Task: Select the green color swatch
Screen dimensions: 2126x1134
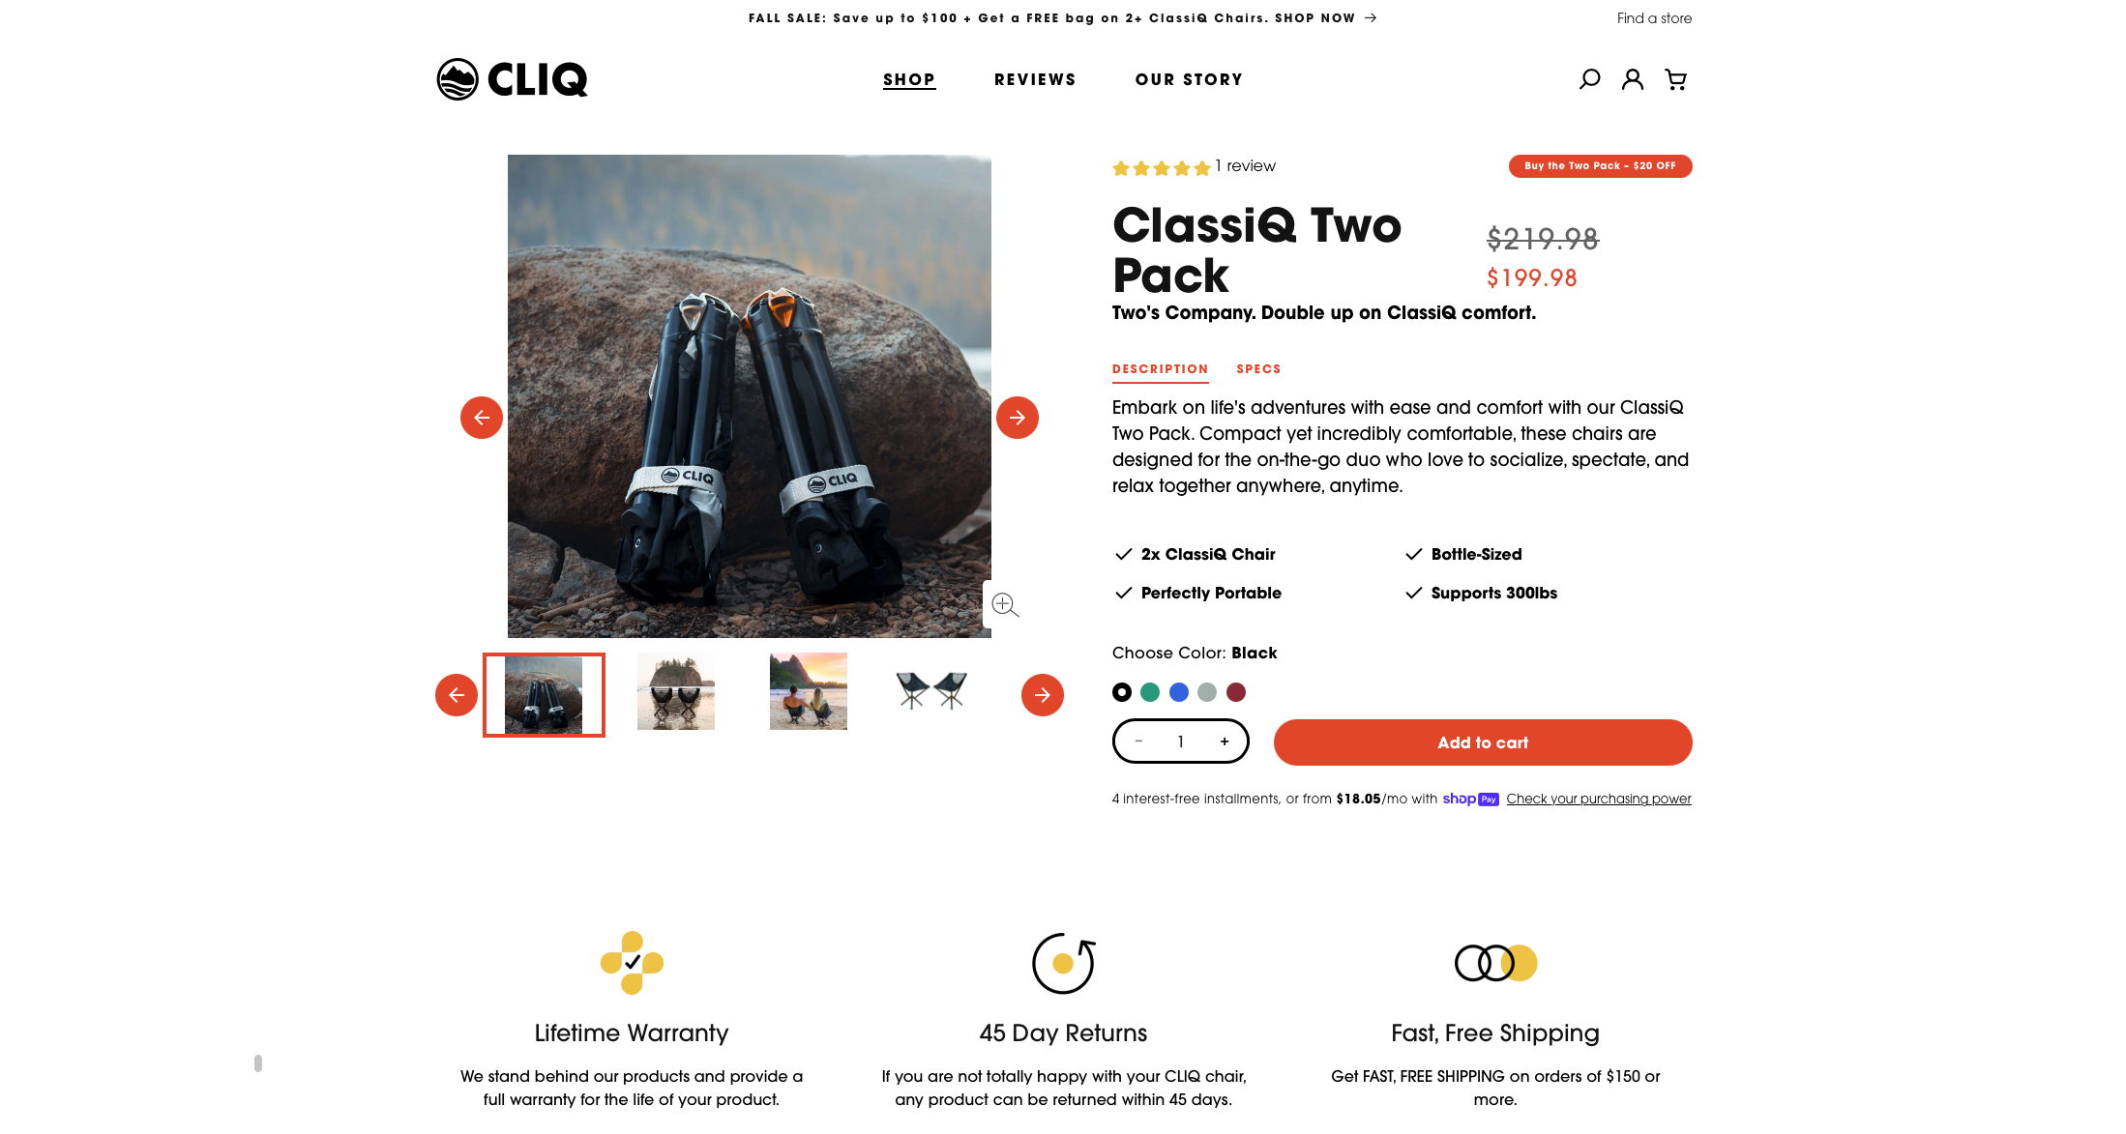Action: [1150, 692]
